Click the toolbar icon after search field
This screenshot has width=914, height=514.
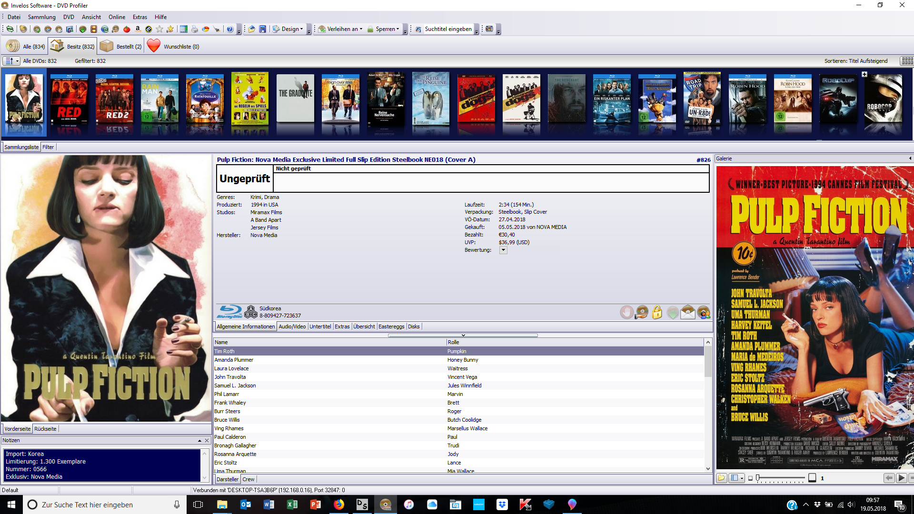click(489, 29)
